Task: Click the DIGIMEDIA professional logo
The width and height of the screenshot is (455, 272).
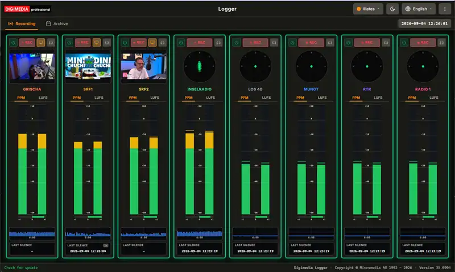Action: tap(27, 9)
